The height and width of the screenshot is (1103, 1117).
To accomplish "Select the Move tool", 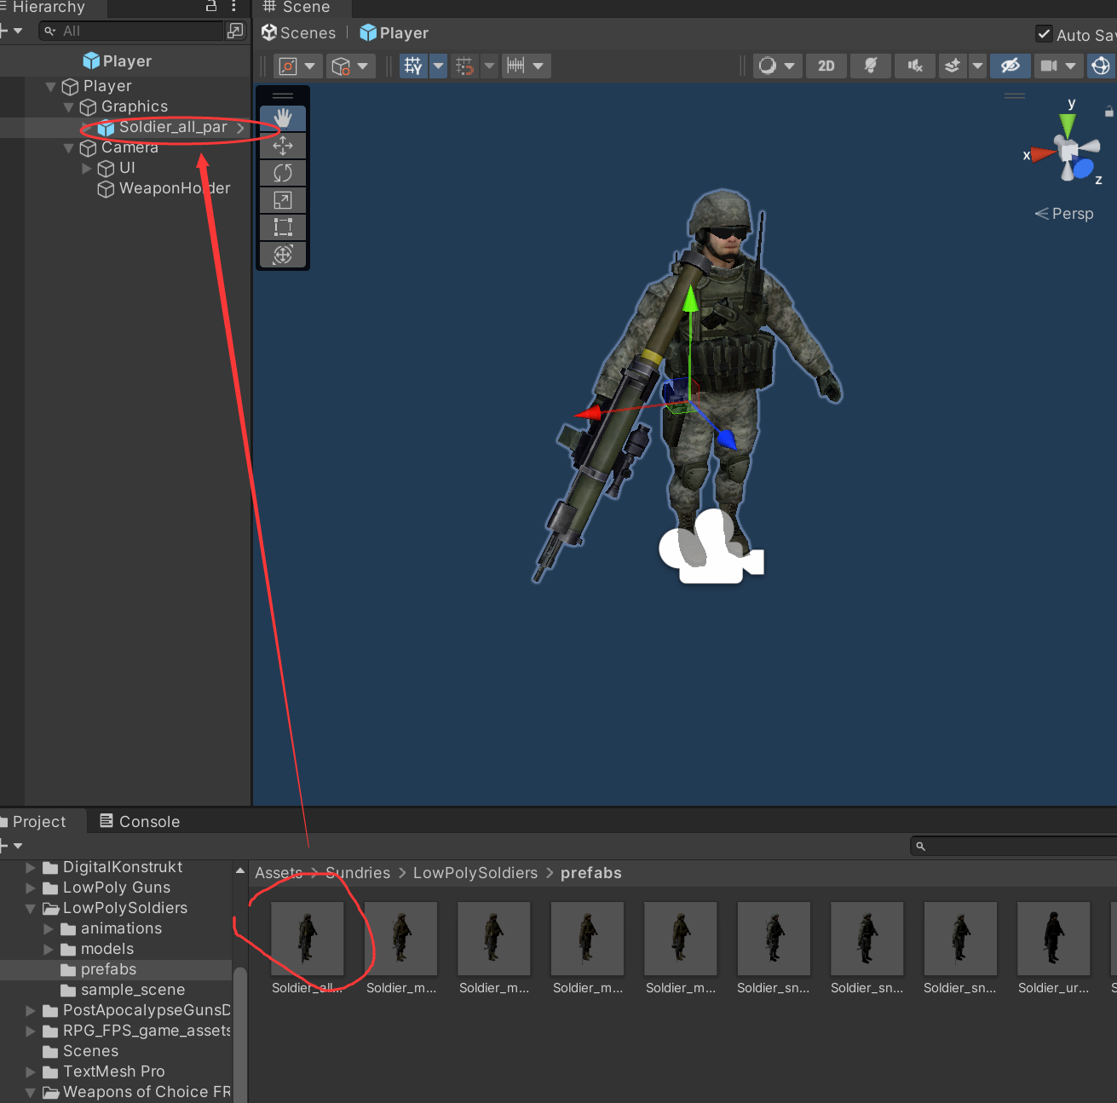I will (x=283, y=146).
